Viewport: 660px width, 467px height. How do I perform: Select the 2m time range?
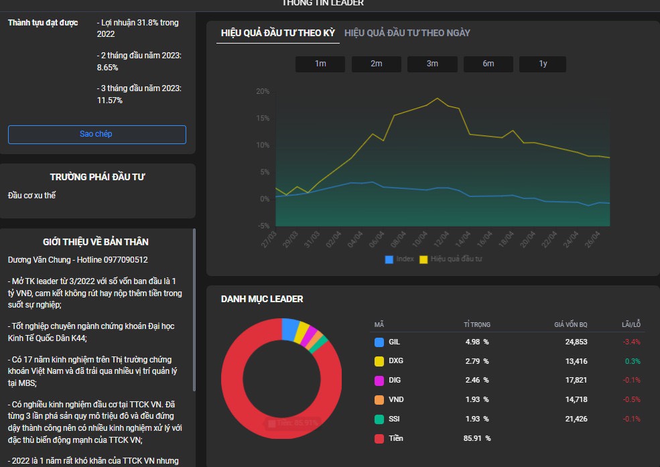pyautogui.click(x=377, y=64)
